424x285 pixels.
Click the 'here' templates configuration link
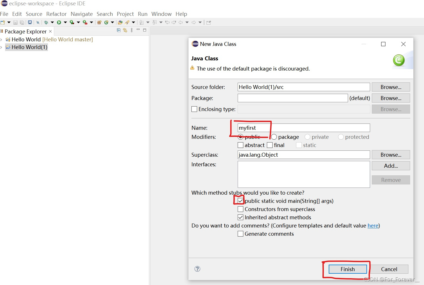373,226
